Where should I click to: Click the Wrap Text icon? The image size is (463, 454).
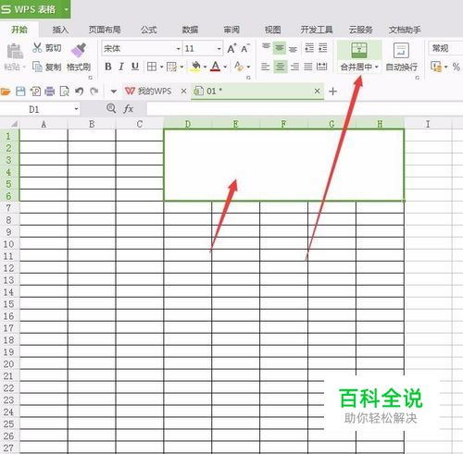[401, 51]
